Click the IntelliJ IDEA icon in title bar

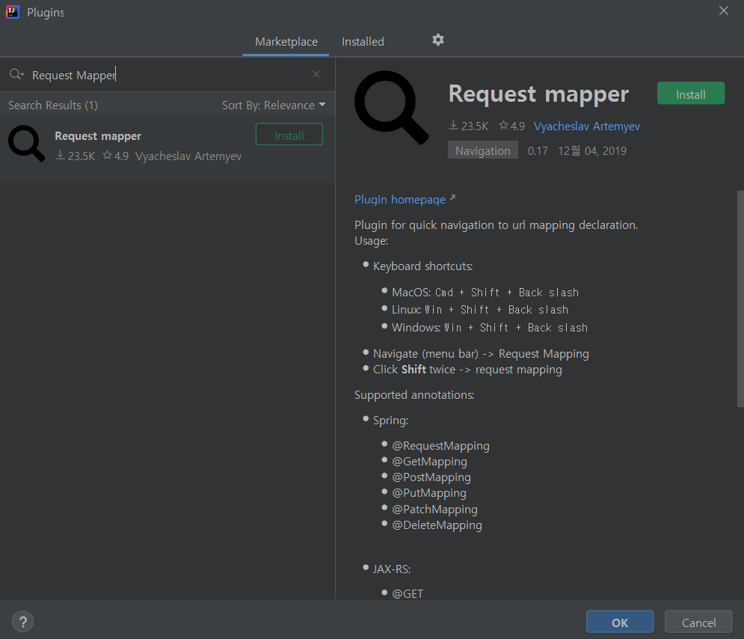tap(12, 12)
